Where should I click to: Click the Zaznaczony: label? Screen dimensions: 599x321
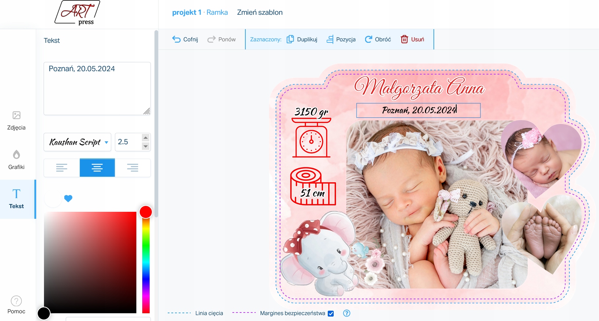pos(266,39)
